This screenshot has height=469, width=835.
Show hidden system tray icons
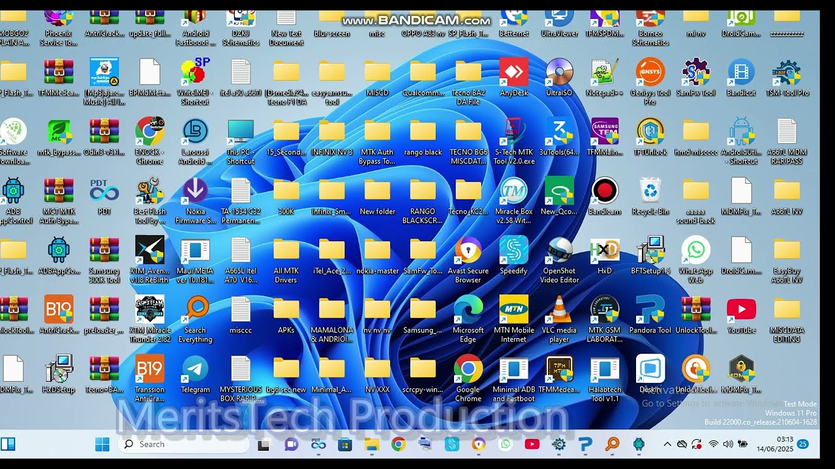(667, 444)
